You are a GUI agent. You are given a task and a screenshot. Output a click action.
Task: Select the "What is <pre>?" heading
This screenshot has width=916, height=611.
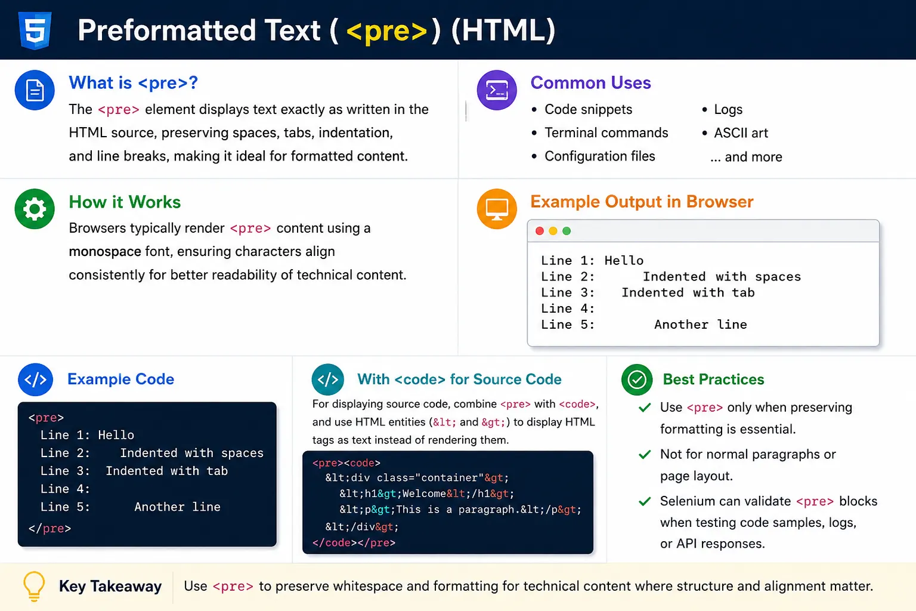[x=133, y=82]
